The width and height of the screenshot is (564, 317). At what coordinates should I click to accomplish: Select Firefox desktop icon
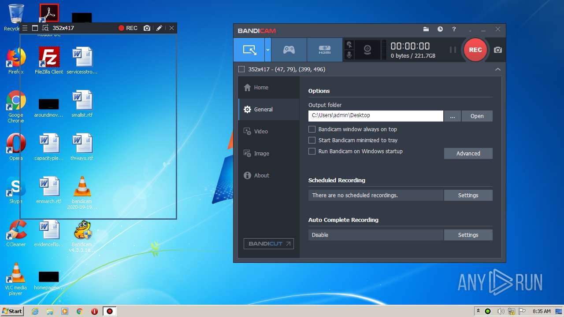16,61
